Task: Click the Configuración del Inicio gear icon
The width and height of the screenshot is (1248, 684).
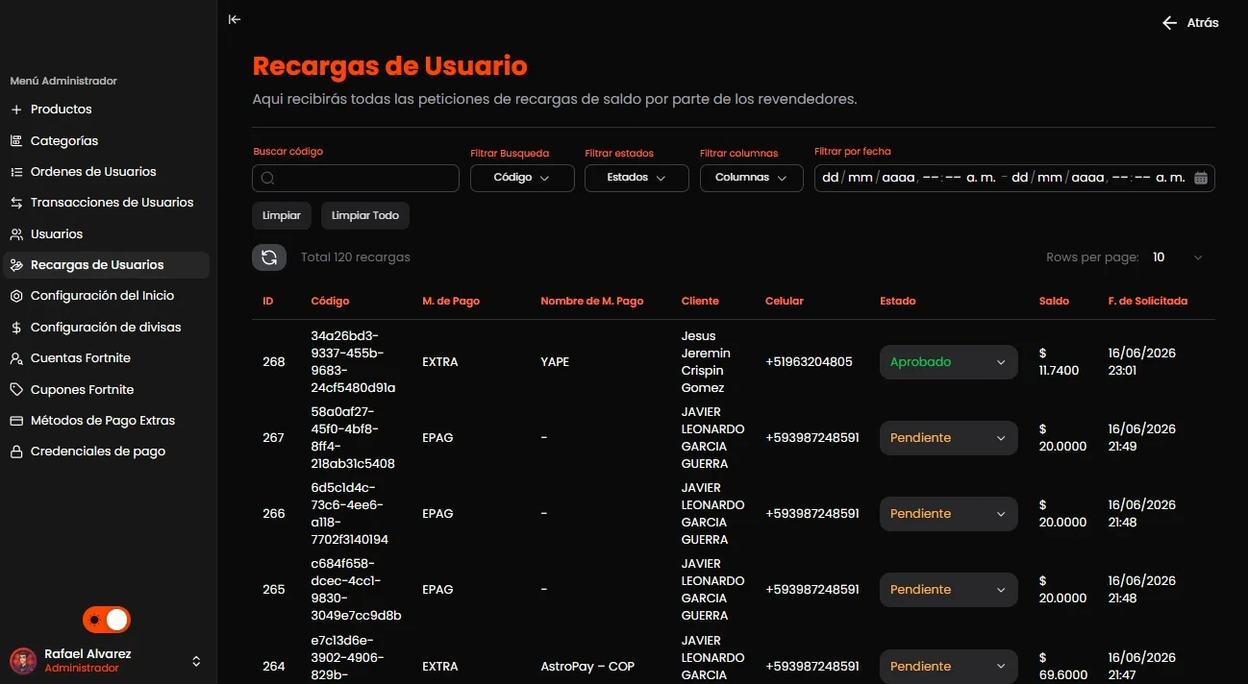Action: point(16,296)
